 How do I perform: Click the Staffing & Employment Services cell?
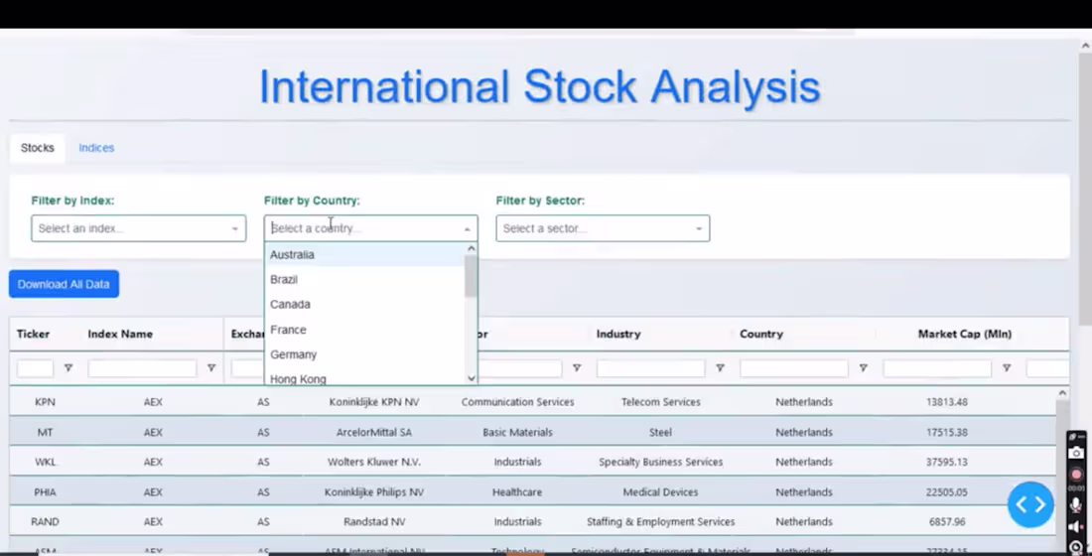661,522
